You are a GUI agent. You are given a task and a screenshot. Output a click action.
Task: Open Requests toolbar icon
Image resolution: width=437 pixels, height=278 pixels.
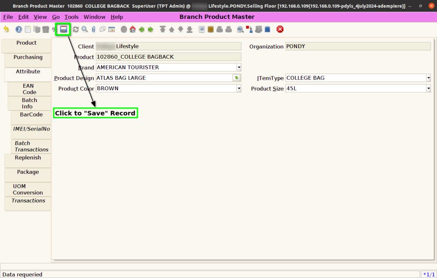pos(258,29)
